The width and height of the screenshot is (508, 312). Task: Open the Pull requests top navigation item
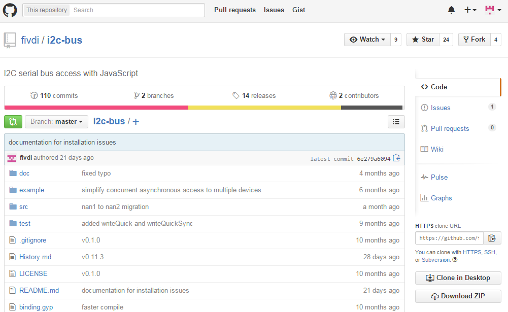234,10
